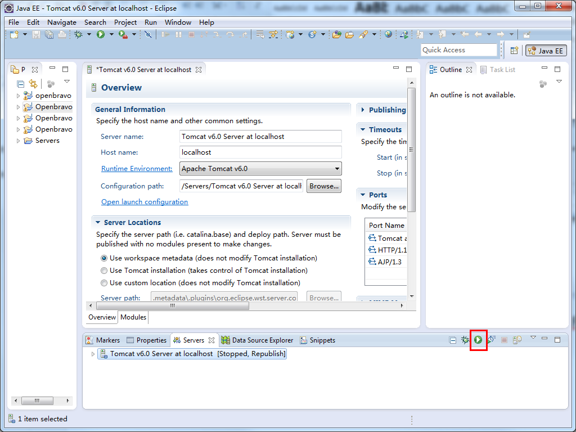Click the Debug bug icon in the main toolbar
This screenshot has height=432, width=576.
[x=78, y=34]
